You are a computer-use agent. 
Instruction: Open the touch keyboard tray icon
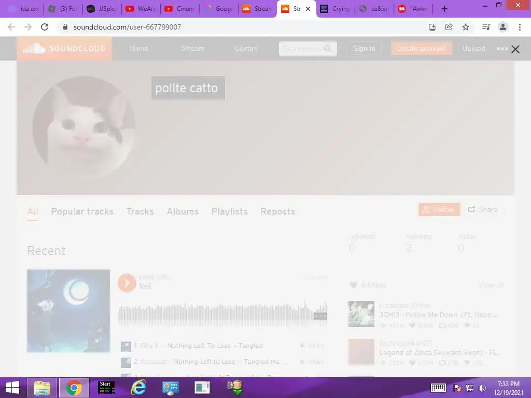click(x=438, y=388)
